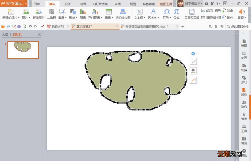Open the 备份 backup side panel
Viewport: 251px width, 161px height.
[x=244, y=141]
